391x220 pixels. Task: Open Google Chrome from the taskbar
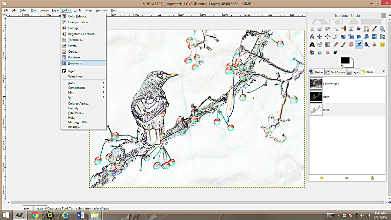[x=35, y=215]
